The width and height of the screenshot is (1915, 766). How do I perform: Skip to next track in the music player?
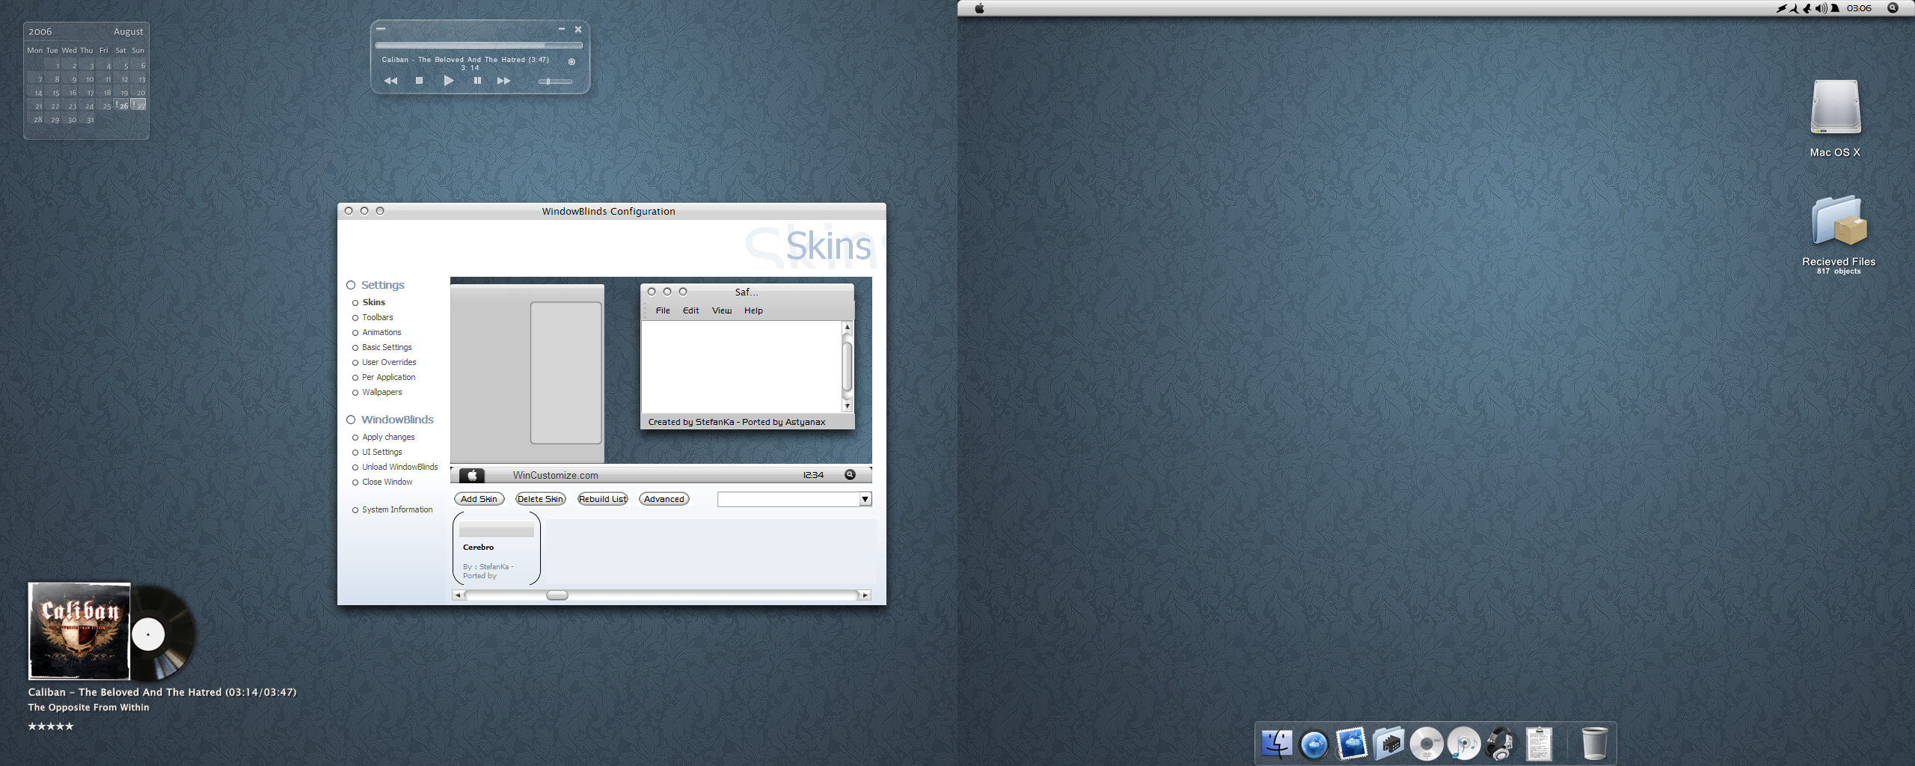coord(504,81)
